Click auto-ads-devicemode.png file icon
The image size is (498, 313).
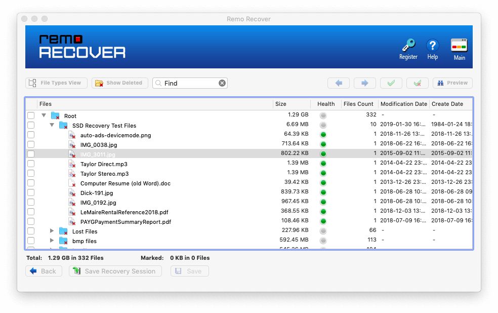click(x=72, y=135)
